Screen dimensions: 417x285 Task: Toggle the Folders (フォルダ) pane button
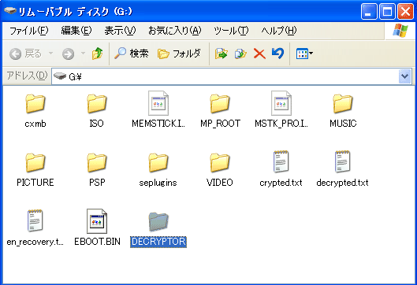click(x=179, y=54)
